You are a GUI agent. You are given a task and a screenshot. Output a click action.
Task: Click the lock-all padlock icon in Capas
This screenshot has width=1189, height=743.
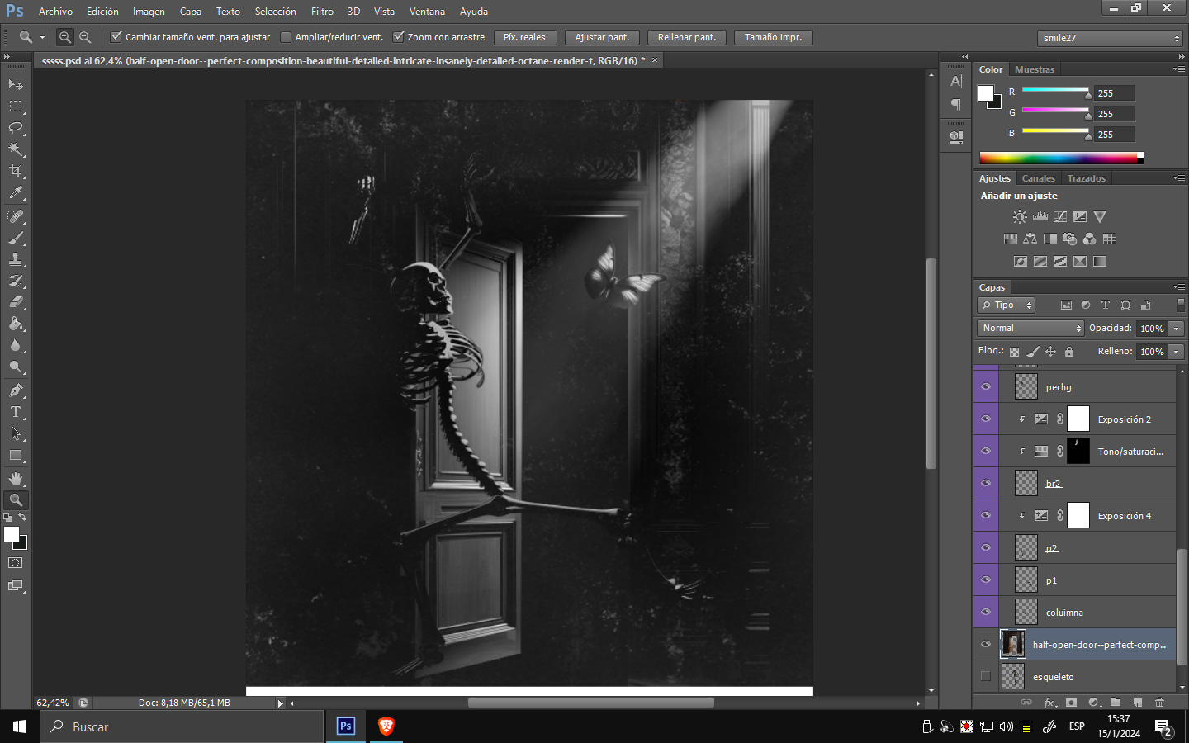point(1069,352)
